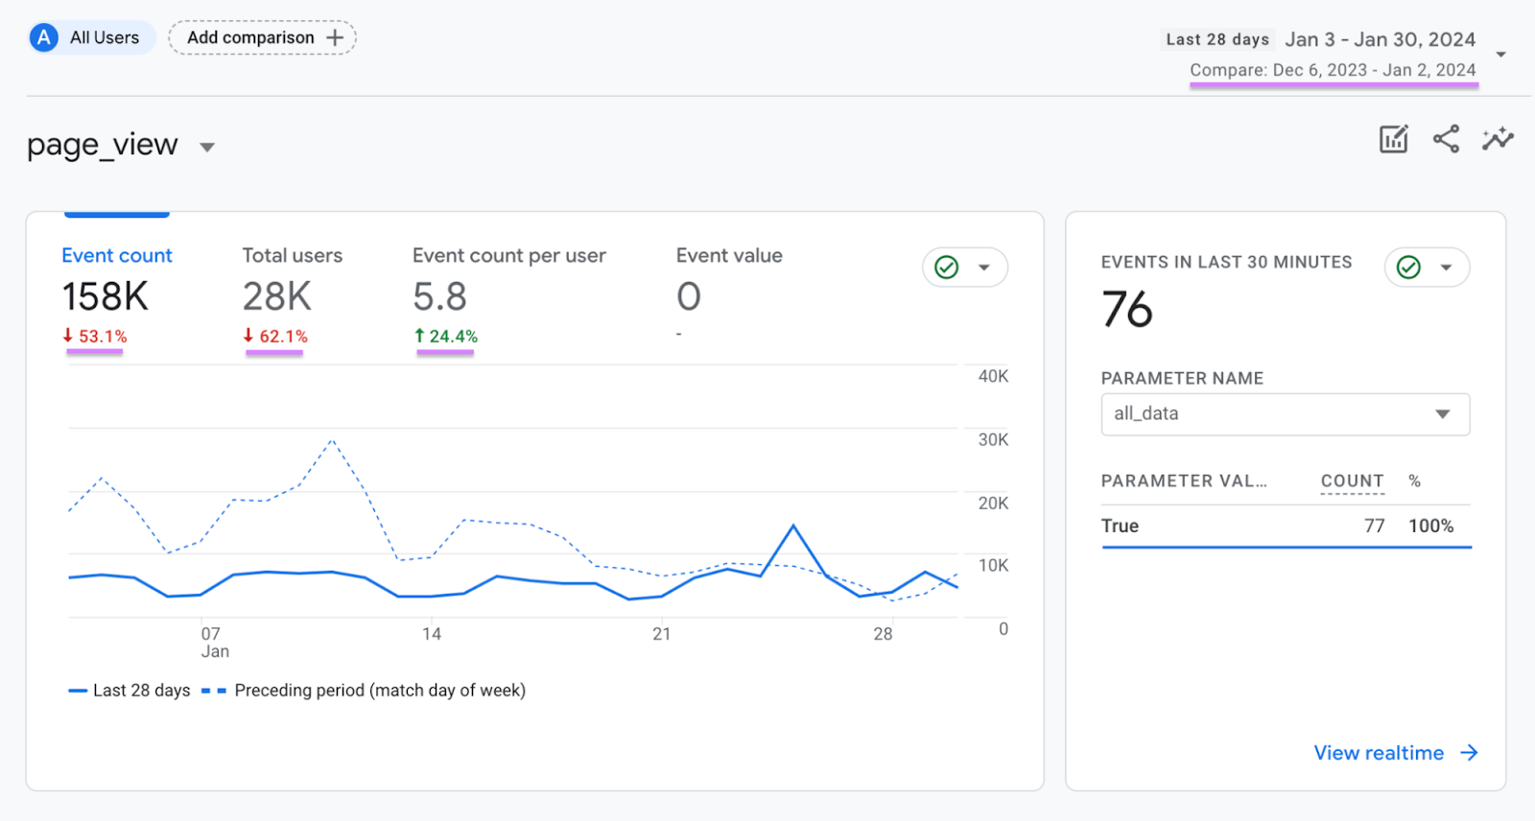
Task: Click the plus icon in Add comparison
Action: [x=335, y=37]
